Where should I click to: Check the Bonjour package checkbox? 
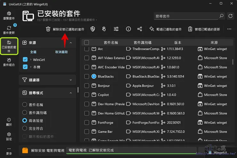point(86,86)
